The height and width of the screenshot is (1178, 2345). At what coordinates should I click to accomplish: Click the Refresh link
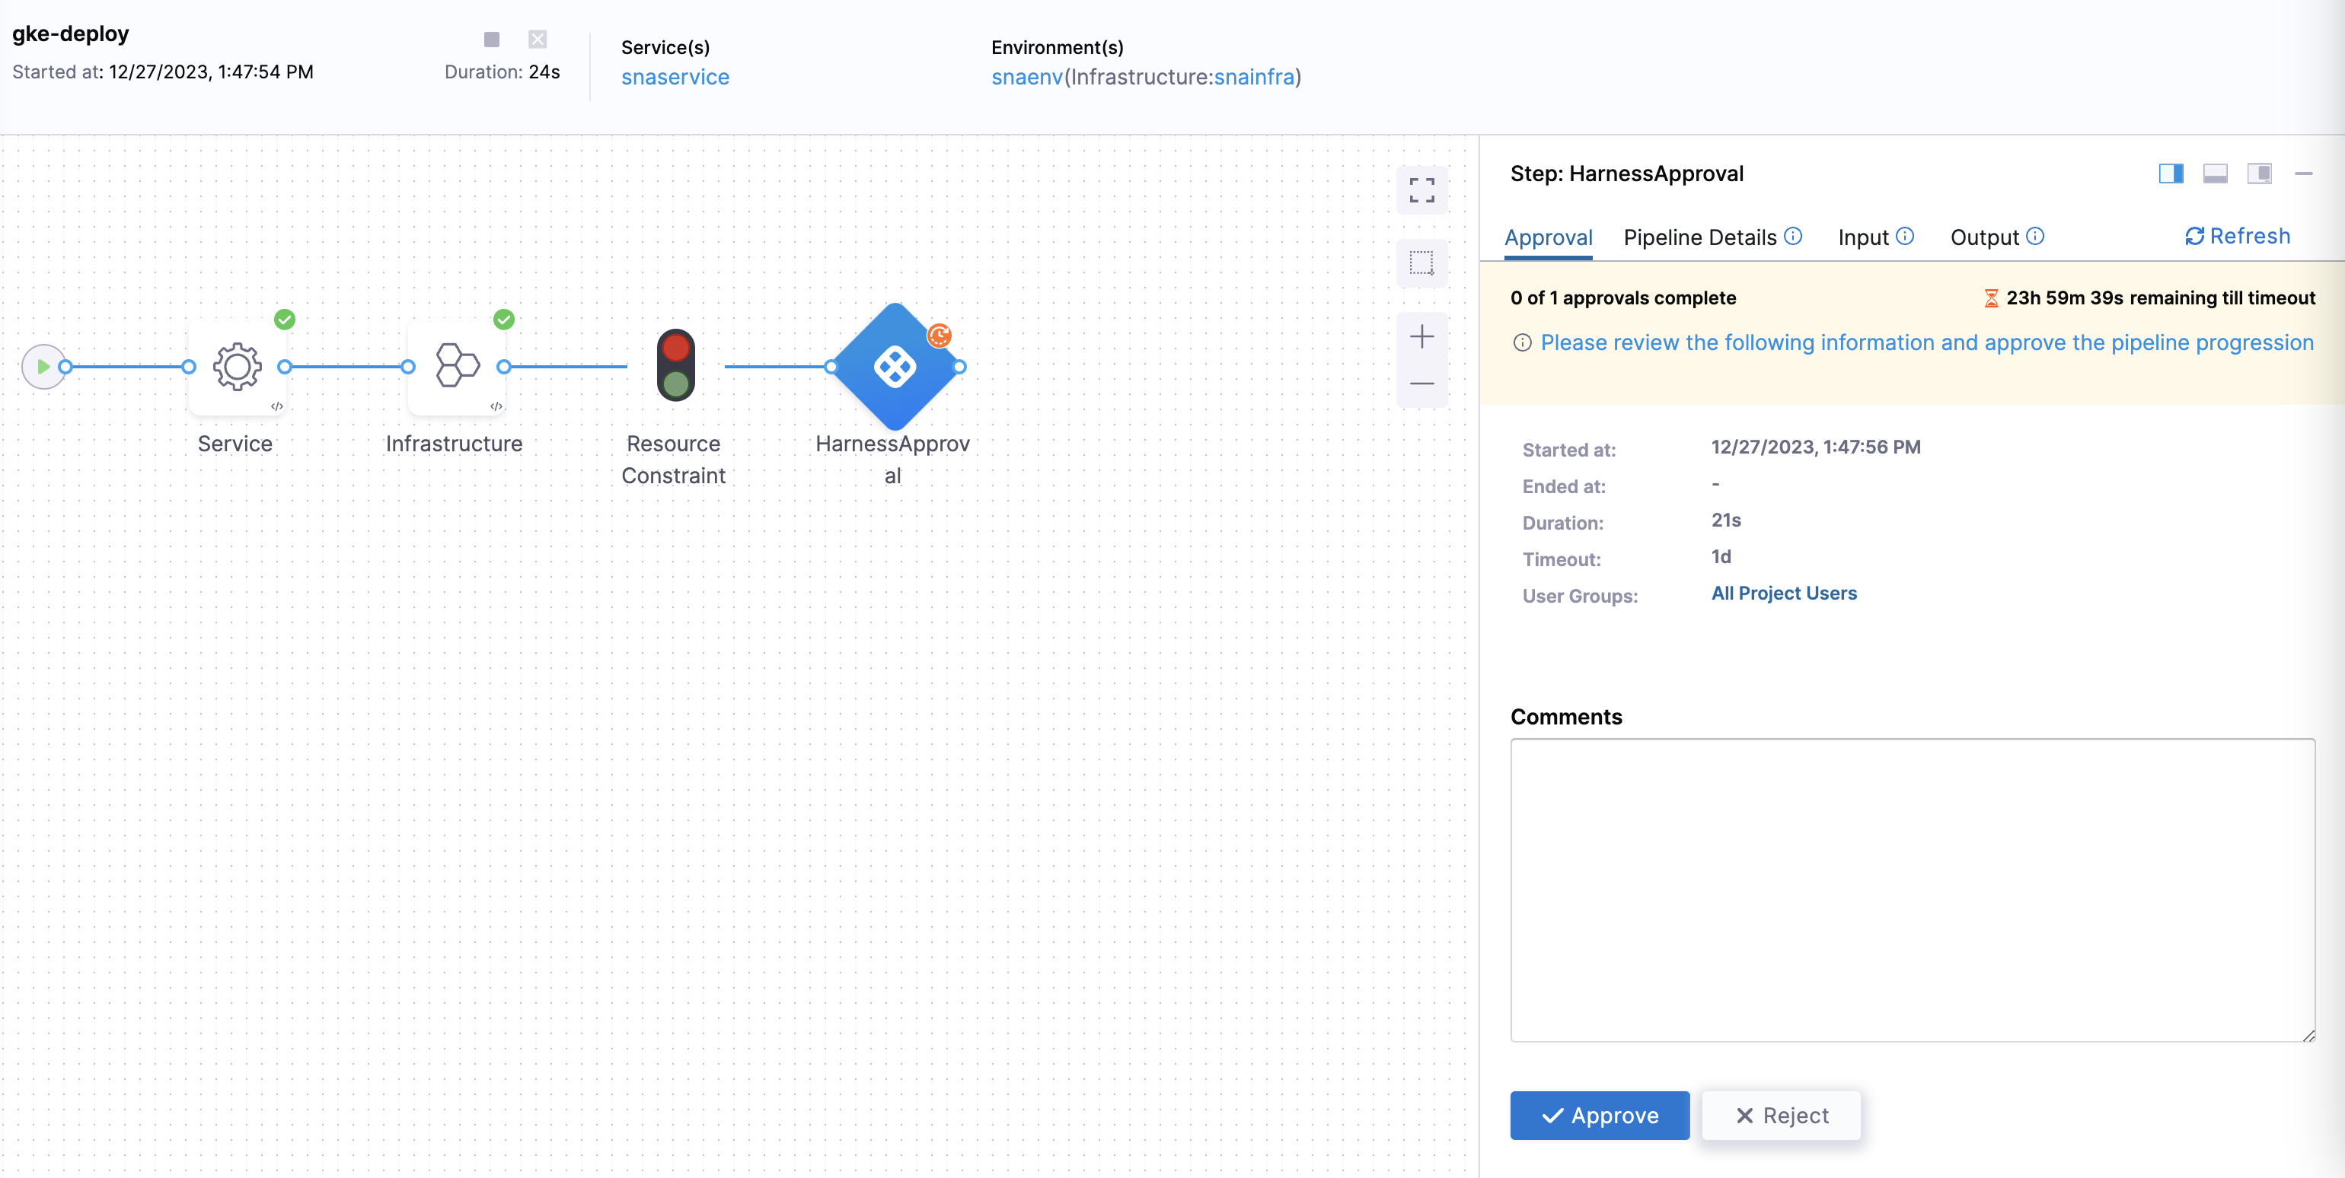[x=2237, y=237]
